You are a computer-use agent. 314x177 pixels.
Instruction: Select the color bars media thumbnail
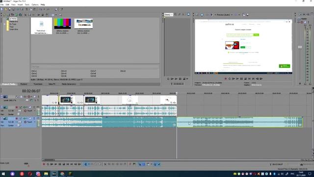tap(62, 24)
